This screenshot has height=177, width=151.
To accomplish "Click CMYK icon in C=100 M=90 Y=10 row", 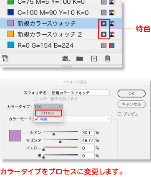I will (112, 13).
